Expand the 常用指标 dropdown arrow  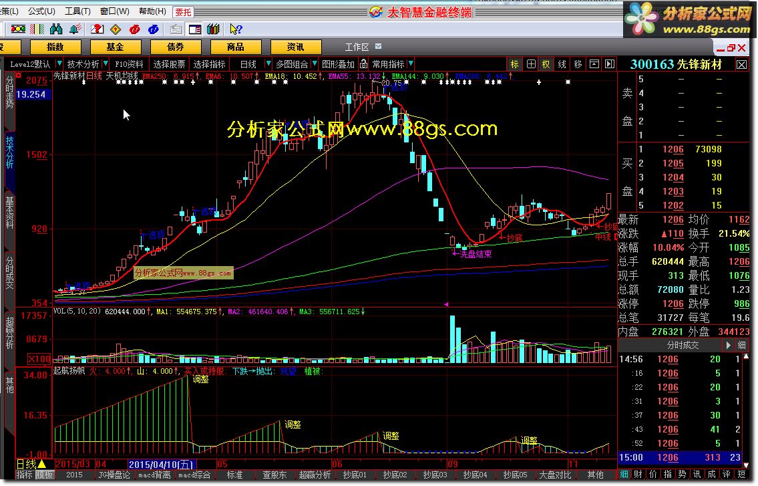point(411,64)
